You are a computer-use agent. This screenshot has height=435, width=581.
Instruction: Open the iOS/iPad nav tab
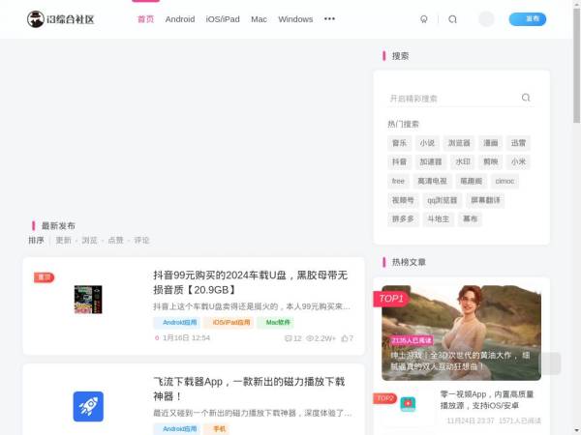click(223, 19)
